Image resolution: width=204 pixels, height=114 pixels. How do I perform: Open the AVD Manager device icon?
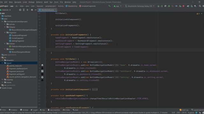pos(192,6)
